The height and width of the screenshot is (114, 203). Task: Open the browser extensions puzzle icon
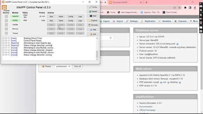[x=185, y=8]
